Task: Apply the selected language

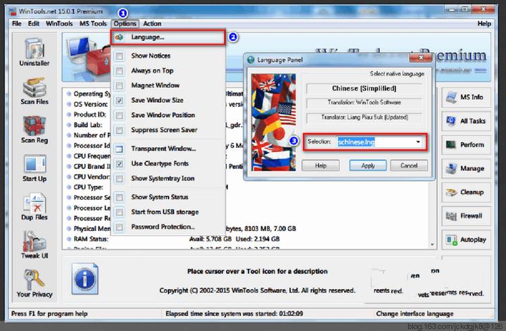Action: pos(368,165)
